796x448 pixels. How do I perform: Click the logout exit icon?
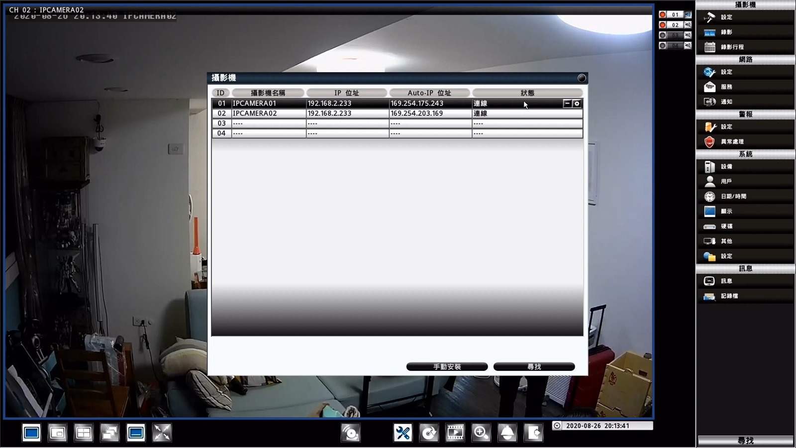coord(533,433)
